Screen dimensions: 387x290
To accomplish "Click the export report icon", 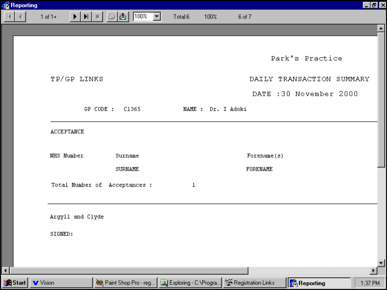I will (123, 17).
